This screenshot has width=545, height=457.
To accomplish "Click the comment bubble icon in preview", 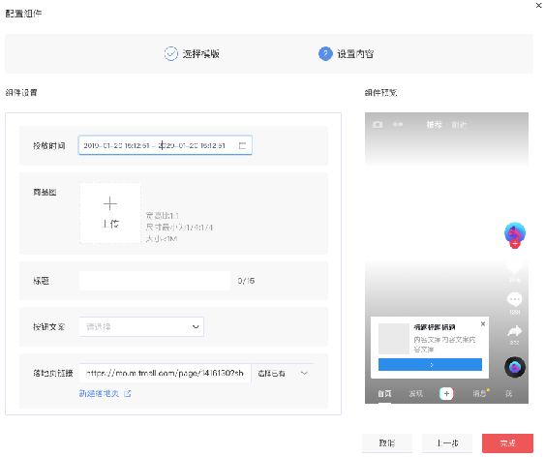I will tap(515, 299).
